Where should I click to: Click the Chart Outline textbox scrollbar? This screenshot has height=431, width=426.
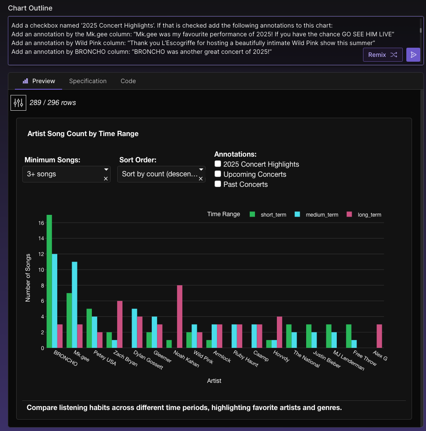[x=420, y=30]
